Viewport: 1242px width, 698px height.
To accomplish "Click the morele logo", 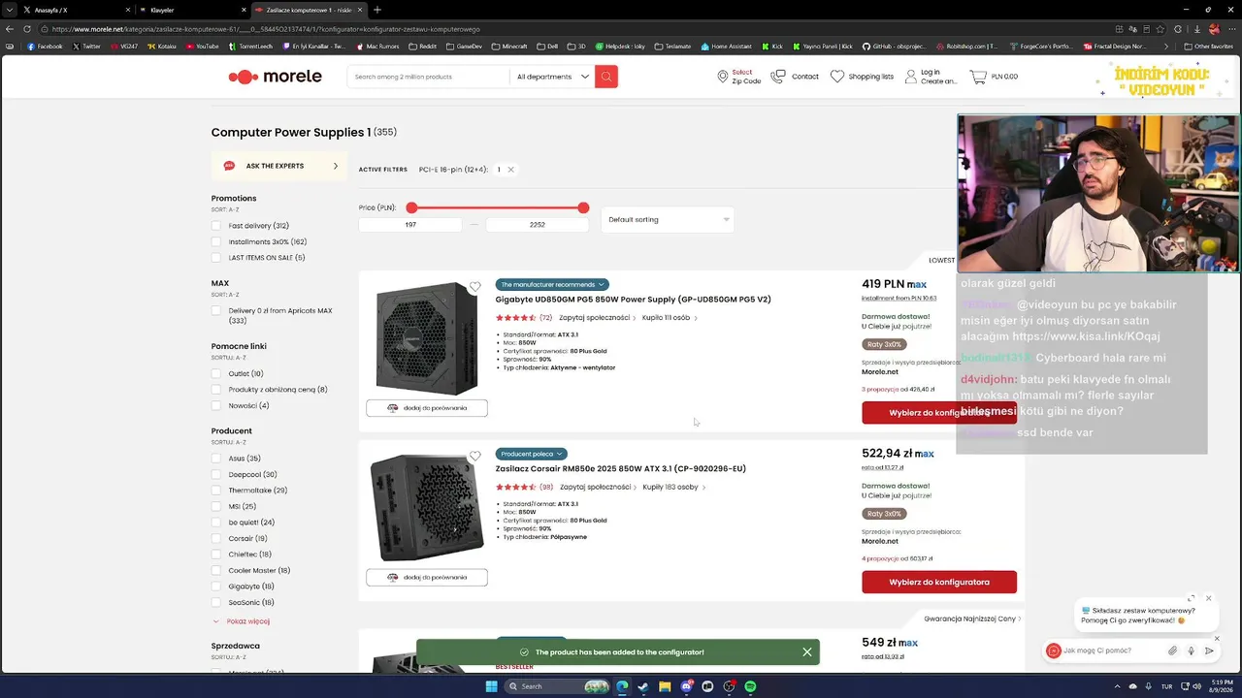I will click(x=275, y=77).
